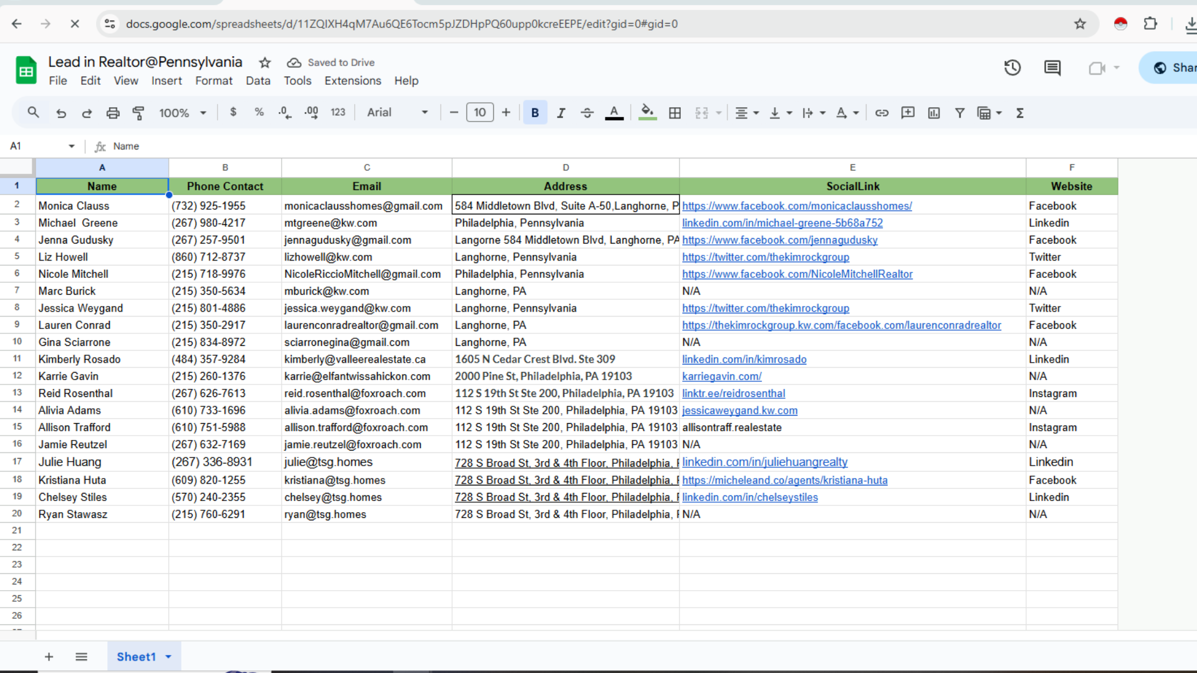Click the Add Sheet plus button
Image resolution: width=1197 pixels, height=673 pixels.
49,657
